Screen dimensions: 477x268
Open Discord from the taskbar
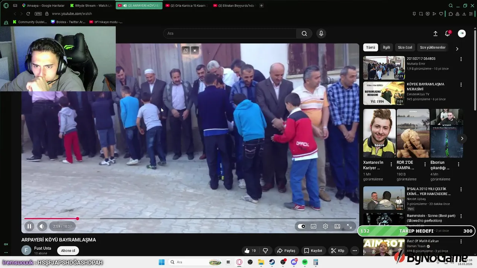click(x=294, y=262)
